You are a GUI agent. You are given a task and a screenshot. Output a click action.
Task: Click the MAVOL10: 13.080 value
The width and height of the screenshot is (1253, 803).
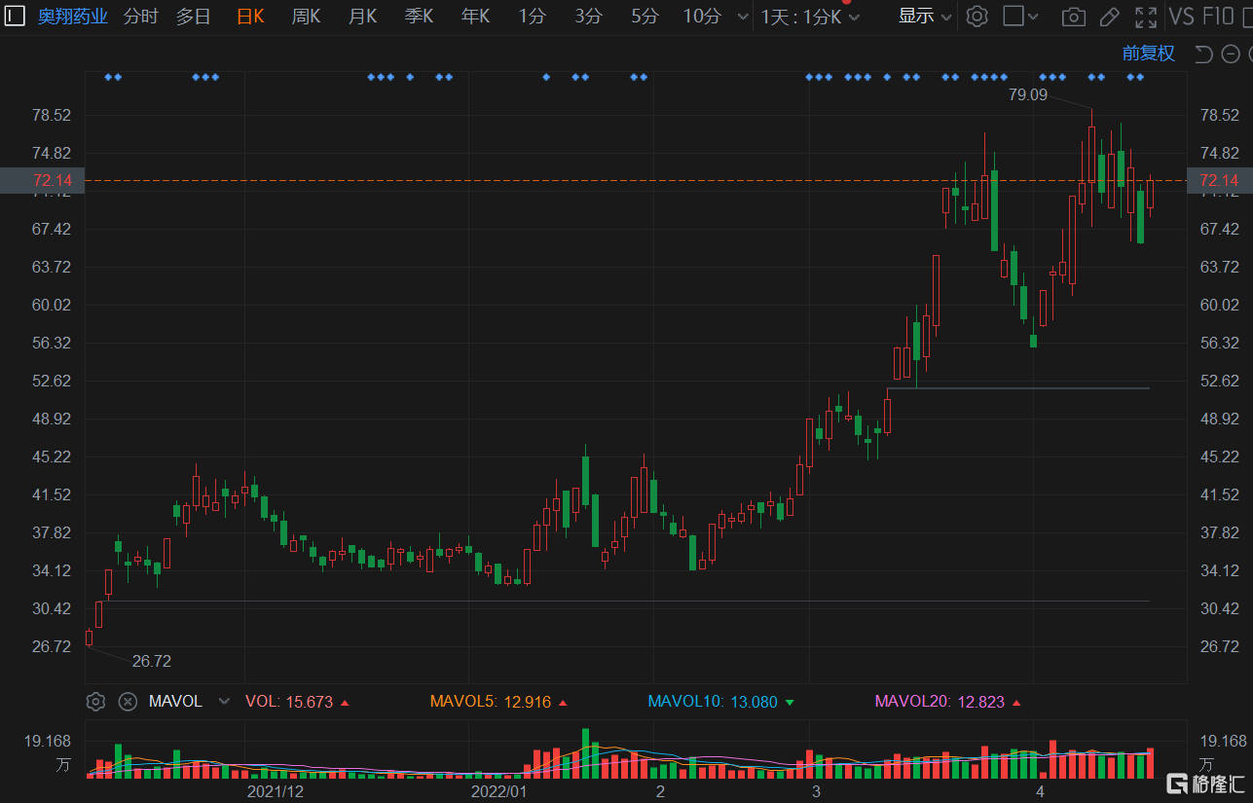[x=720, y=702]
